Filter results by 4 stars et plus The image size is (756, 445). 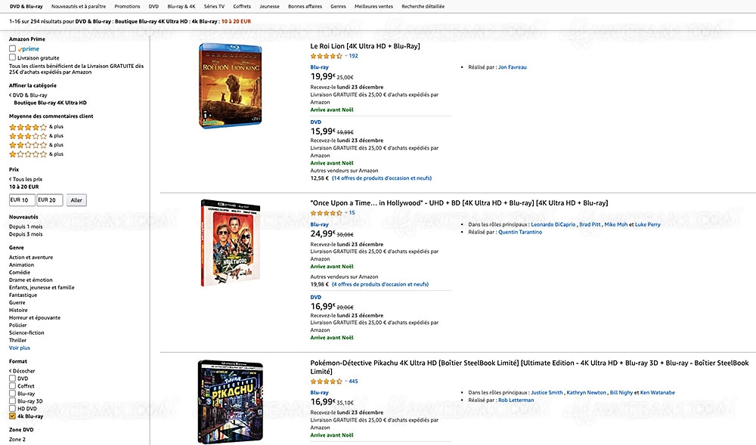[30, 126]
